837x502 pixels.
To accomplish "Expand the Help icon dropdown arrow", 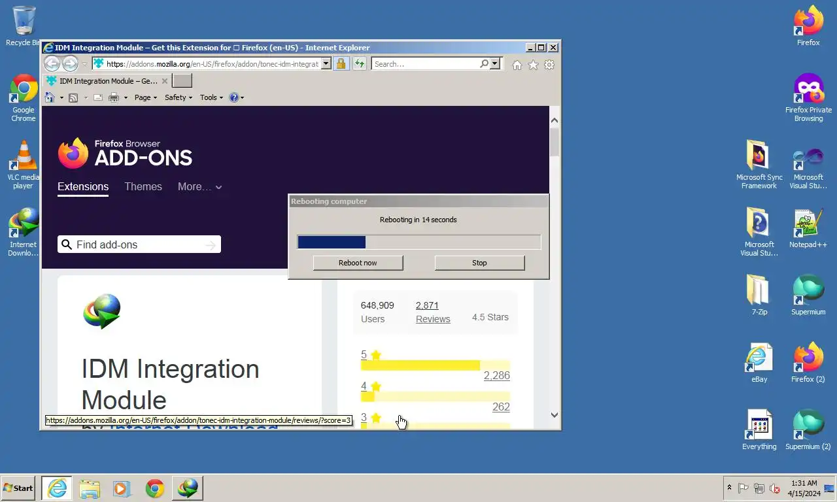I will (x=242, y=98).
